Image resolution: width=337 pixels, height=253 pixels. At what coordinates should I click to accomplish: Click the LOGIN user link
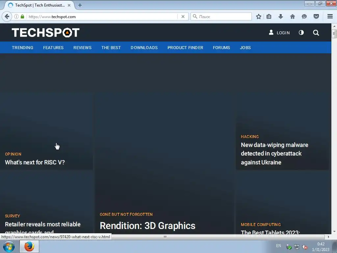(279, 33)
